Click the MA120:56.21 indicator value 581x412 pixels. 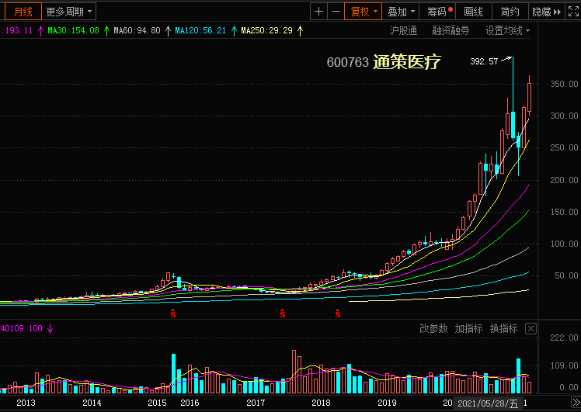click(x=200, y=30)
